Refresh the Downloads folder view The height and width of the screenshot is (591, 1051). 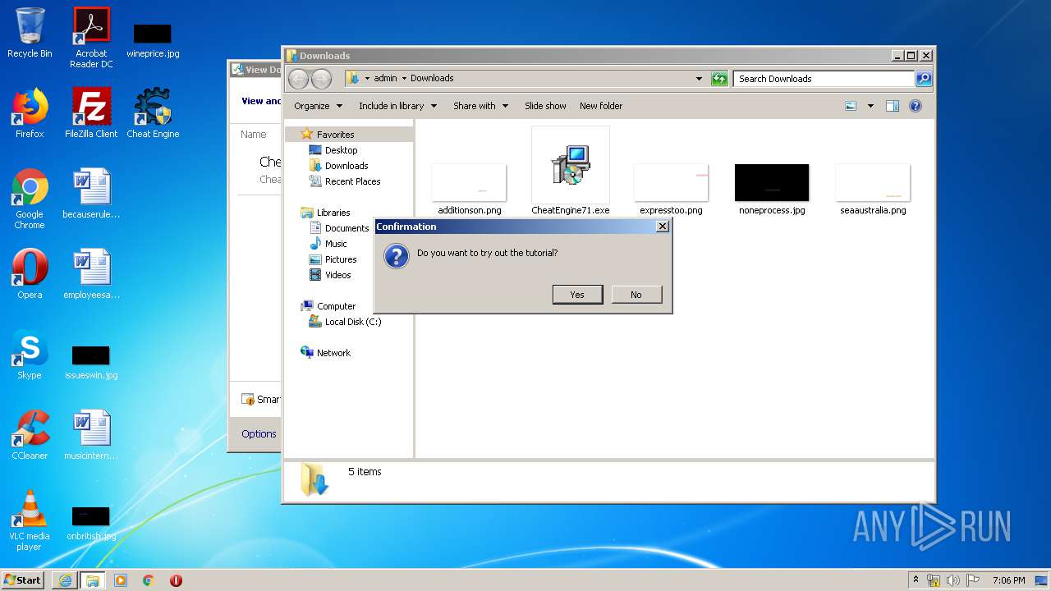[719, 79]
